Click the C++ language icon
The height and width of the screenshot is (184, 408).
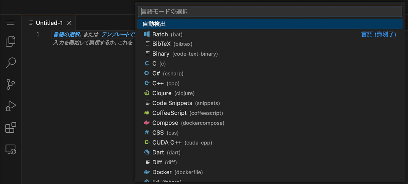point(147,83)
